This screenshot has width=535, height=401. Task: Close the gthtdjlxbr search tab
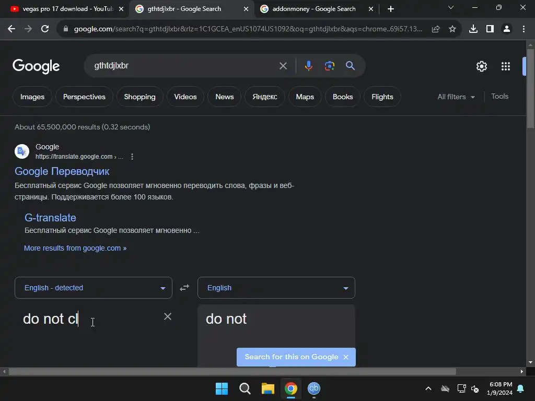tap(246, 9)
